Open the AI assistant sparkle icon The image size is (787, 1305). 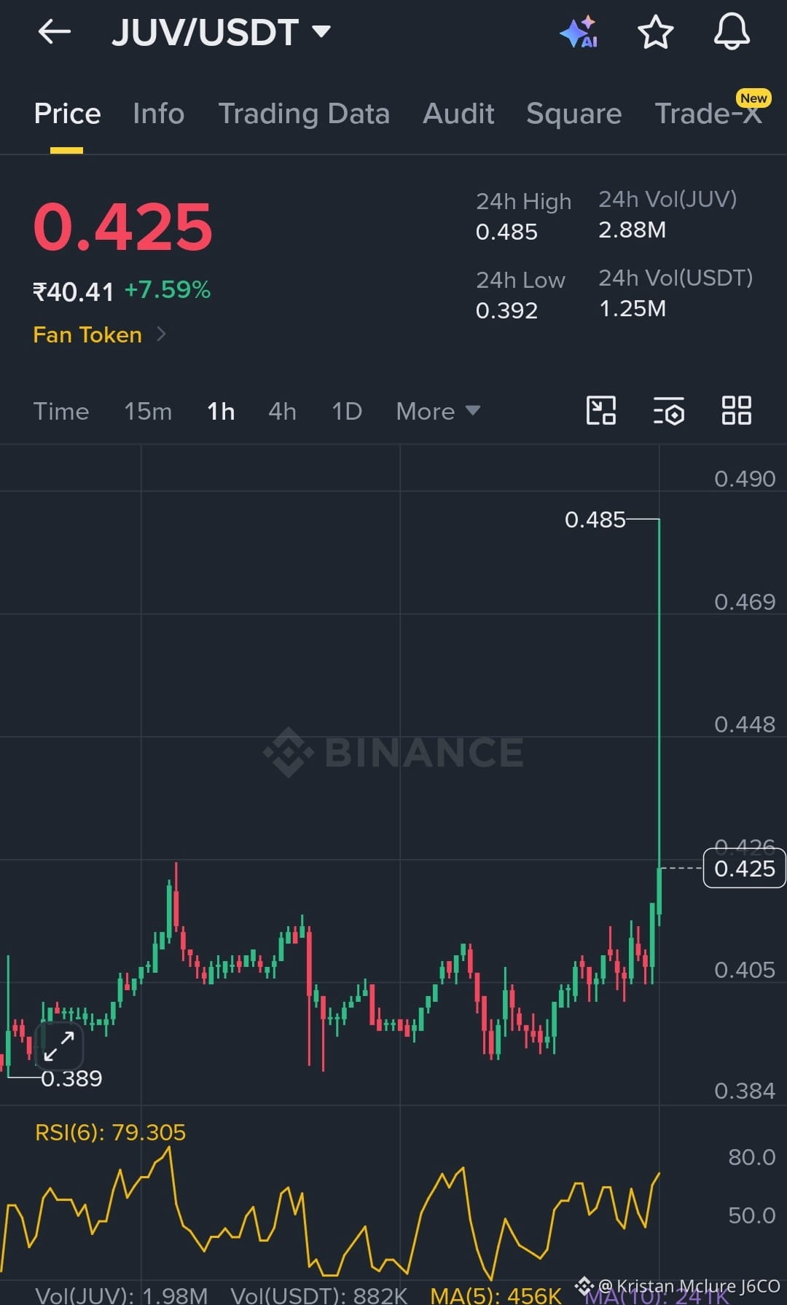coord(579,32)
